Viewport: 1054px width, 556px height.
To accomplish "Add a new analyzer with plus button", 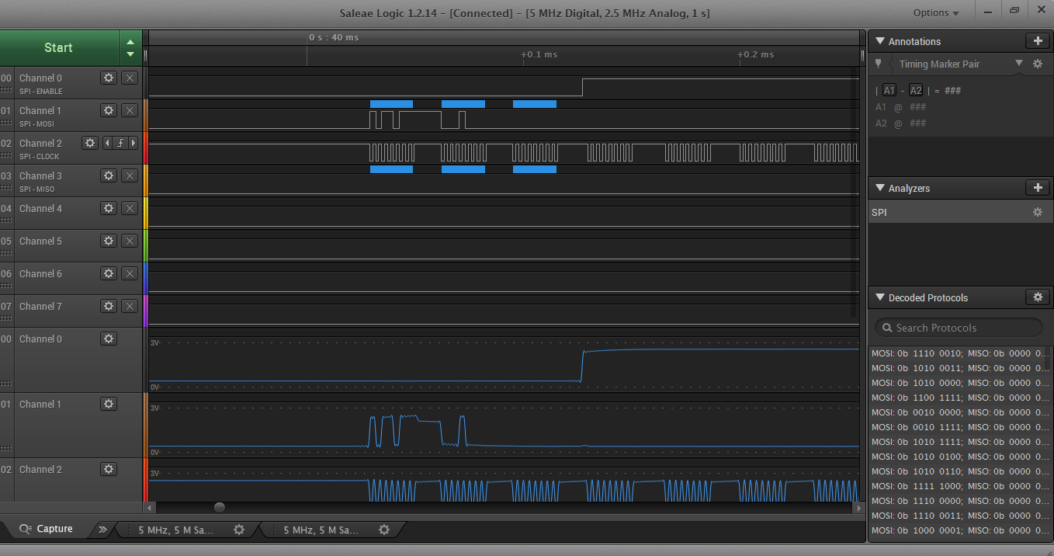I will 1038,188.
